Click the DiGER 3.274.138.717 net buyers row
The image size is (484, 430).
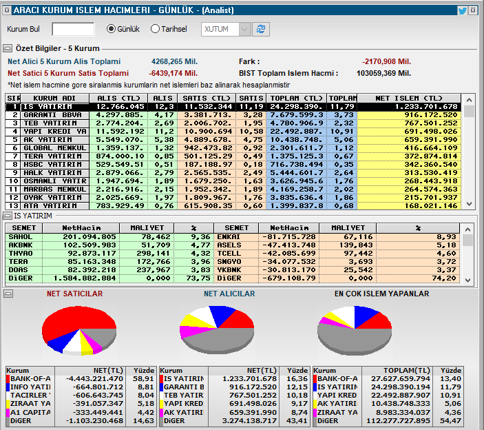[x=234, y=421]
